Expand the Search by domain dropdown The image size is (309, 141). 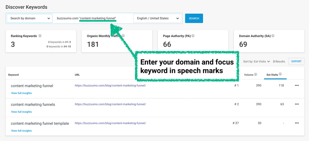pyautogui.click(x=30, y=18)
